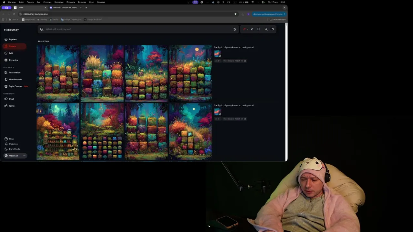Toggle fast mode lightning icon
This screenshot has width=413, height=232.
252,29
